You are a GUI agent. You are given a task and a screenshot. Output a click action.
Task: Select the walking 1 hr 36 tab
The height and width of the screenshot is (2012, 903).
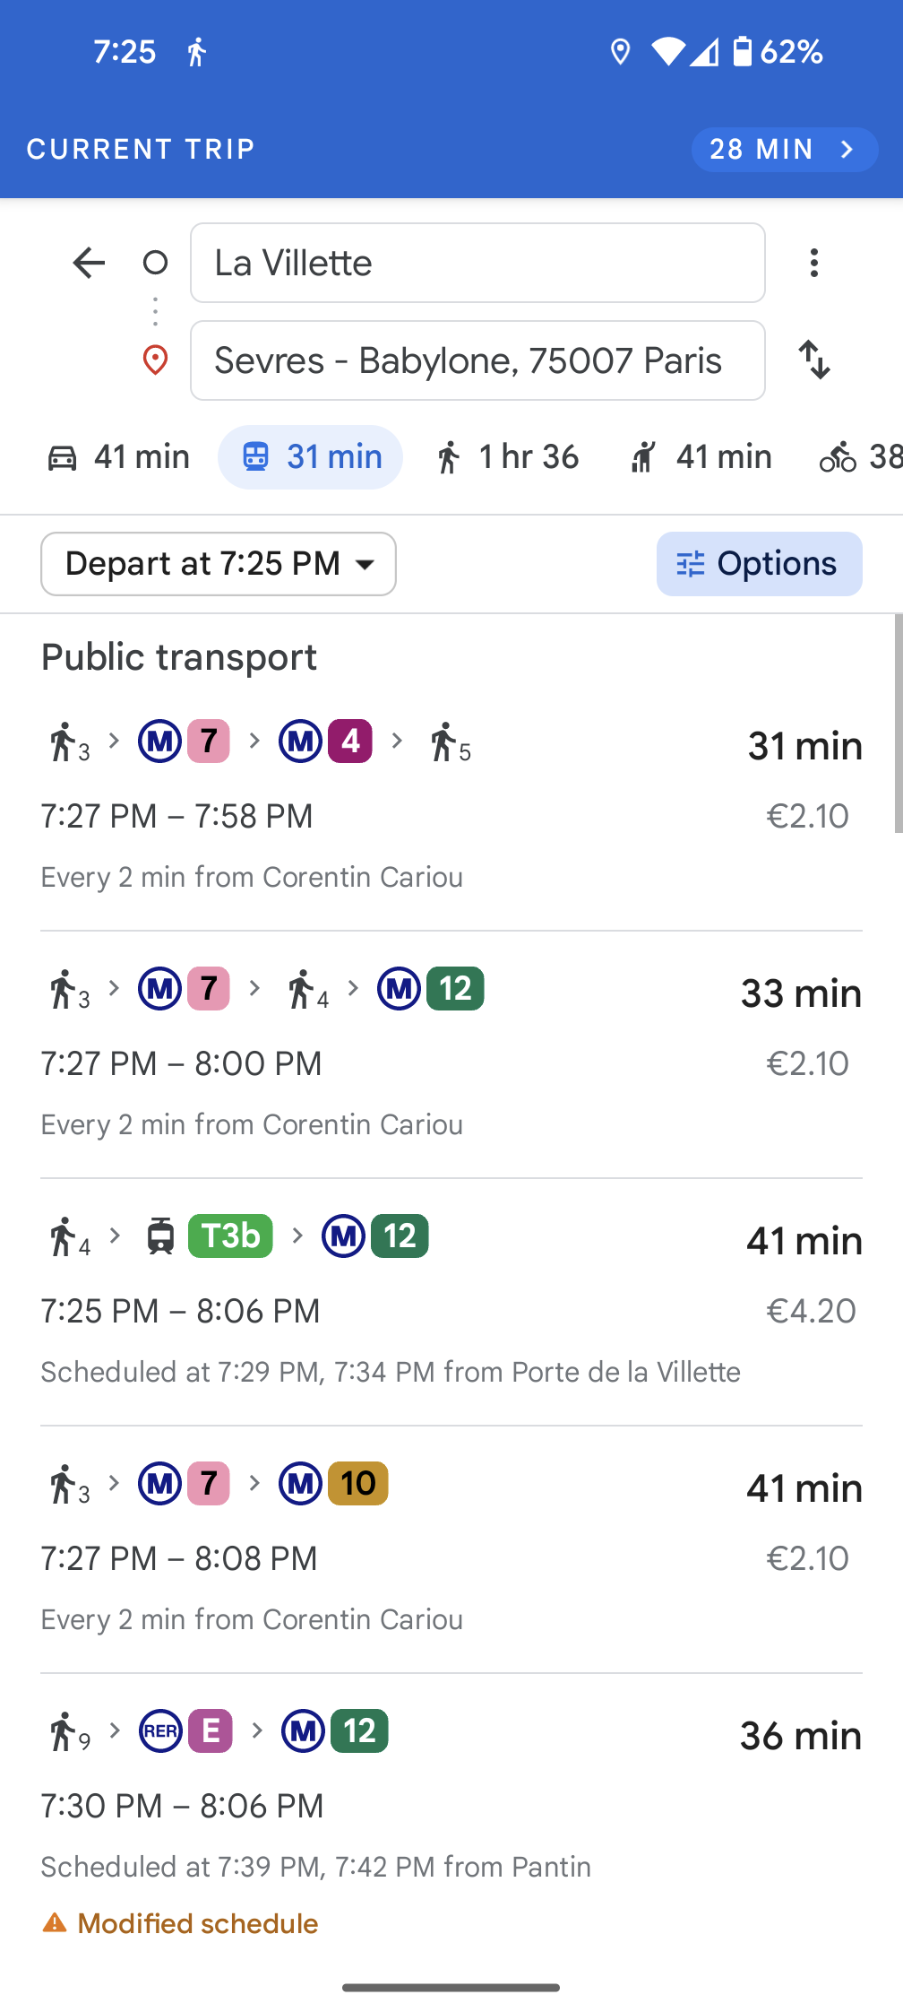click(508, 457)
